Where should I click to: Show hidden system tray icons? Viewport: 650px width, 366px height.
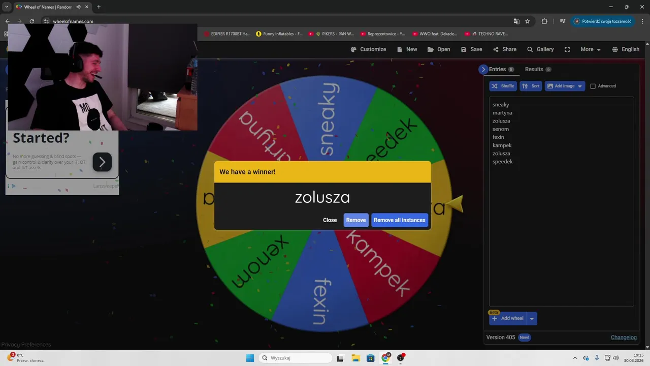point(575,358)
